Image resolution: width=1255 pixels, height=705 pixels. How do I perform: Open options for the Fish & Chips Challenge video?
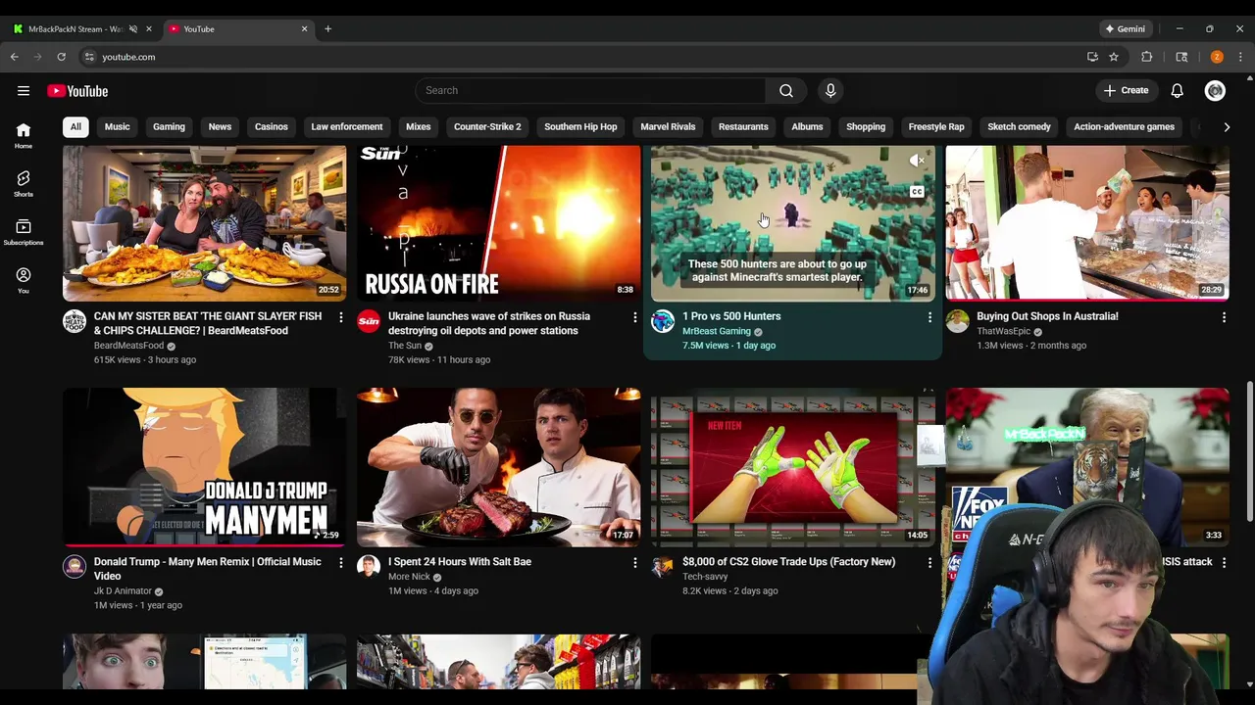coord(341,317)
